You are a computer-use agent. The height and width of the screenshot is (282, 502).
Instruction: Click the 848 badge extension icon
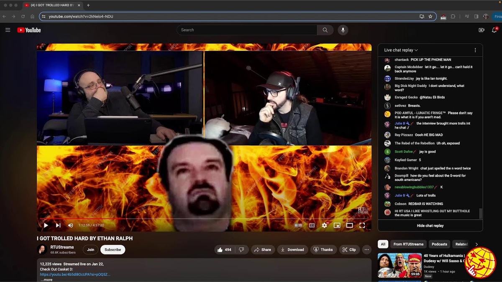point(443,17)
